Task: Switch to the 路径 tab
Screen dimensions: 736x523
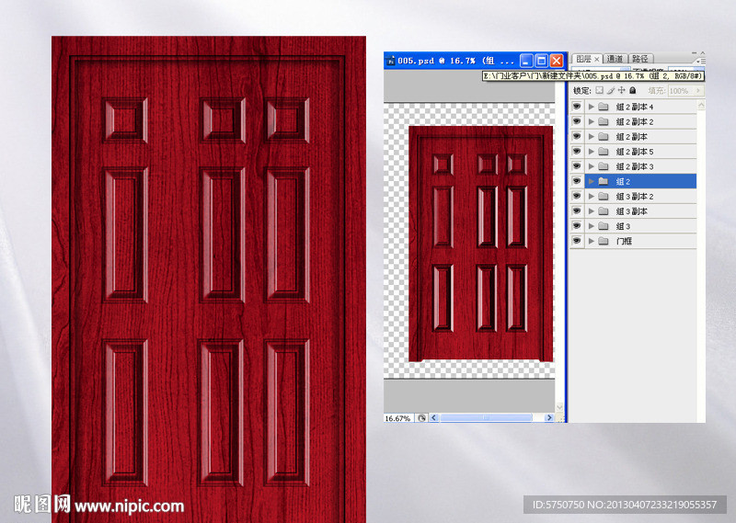Action: pos(639,59)
